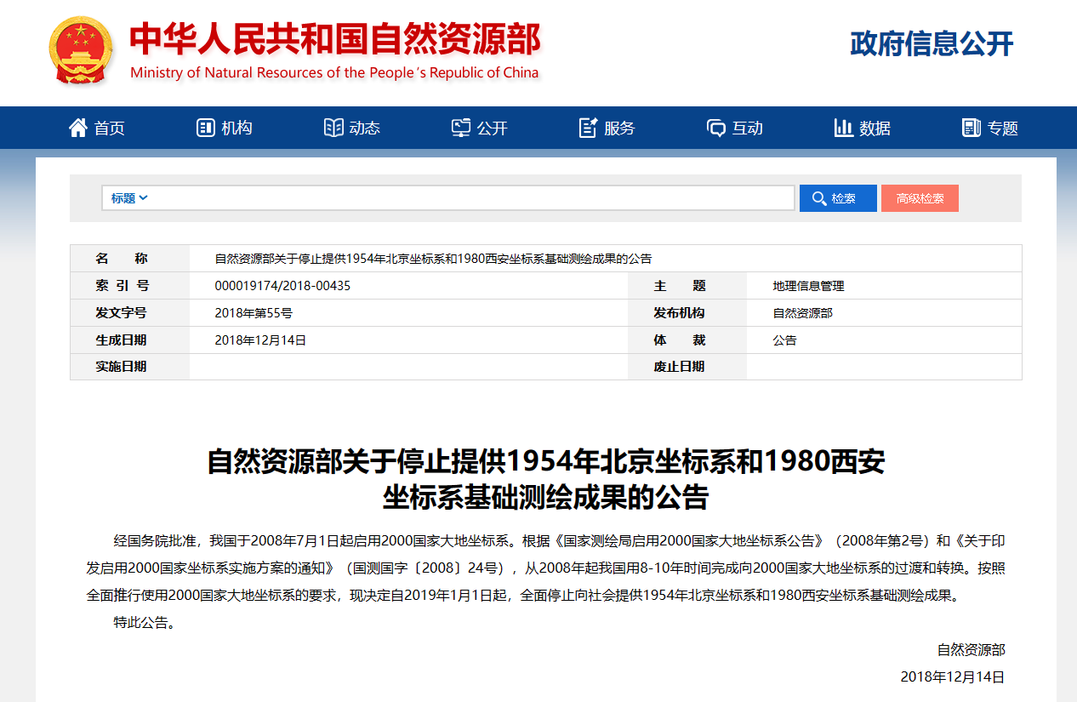Click the 政府信息公开 link

[930, 45]
